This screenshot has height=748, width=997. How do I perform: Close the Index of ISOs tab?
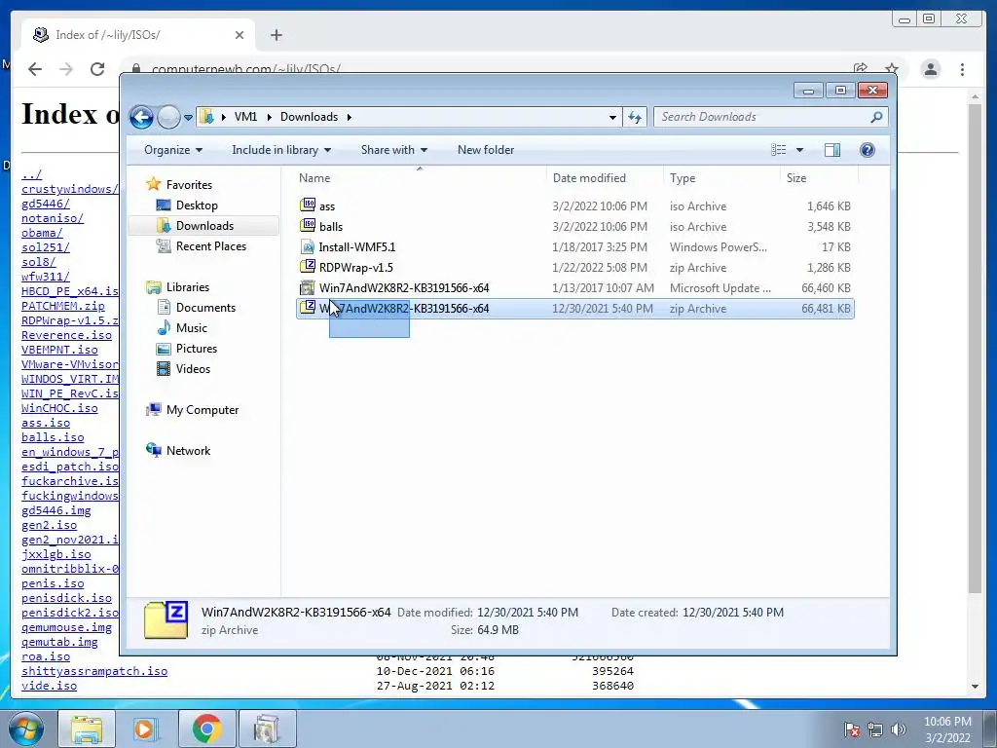pyautogui.click(x=240, y=35)
